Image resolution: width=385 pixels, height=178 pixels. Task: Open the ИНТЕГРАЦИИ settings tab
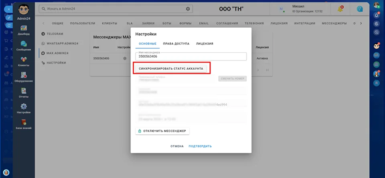305,24
